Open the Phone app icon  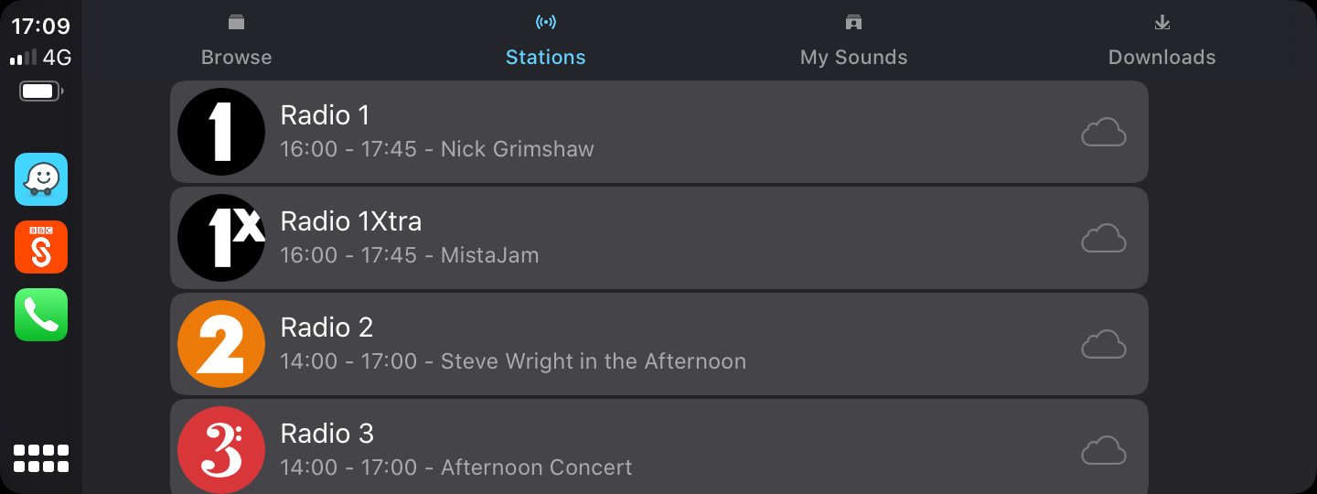coord(41,315)
